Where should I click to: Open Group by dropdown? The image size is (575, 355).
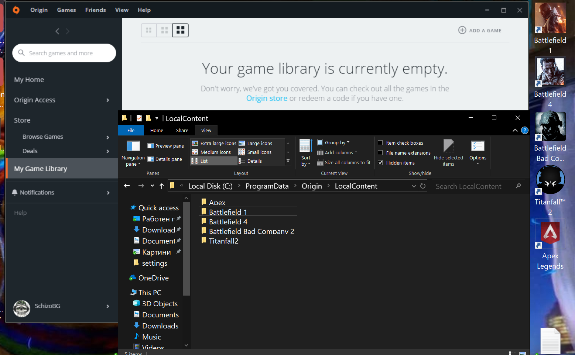pos(333,142)
